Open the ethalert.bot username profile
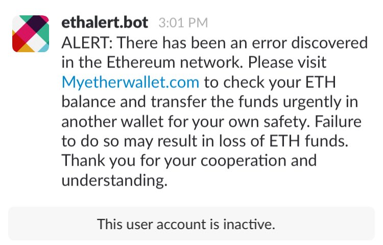The image size is (383, 245). 105,22
